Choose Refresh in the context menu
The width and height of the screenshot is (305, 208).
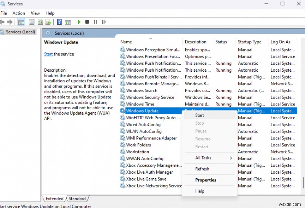(209, 169)
